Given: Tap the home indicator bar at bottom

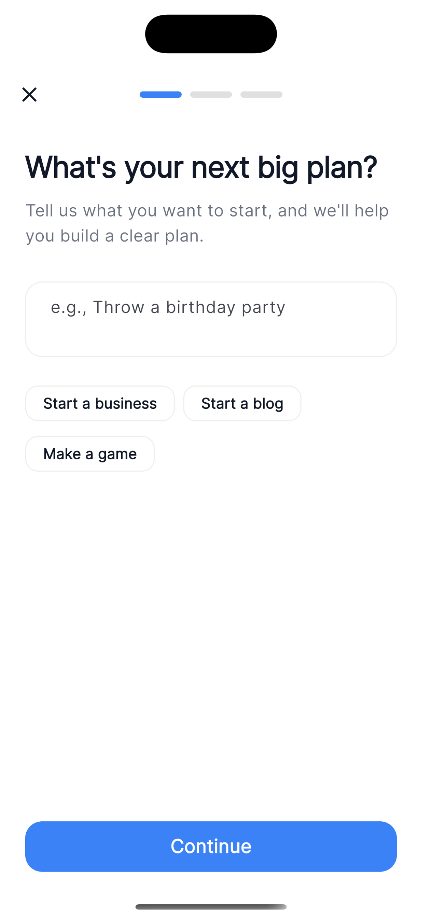Looking at the screenshot, I should (211, 907).
